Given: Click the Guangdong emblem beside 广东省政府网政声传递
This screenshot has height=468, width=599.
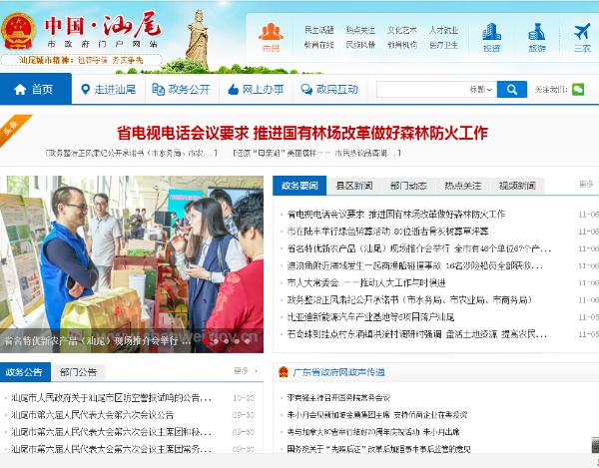Looking at the screenshot, I should pos(284,372).
